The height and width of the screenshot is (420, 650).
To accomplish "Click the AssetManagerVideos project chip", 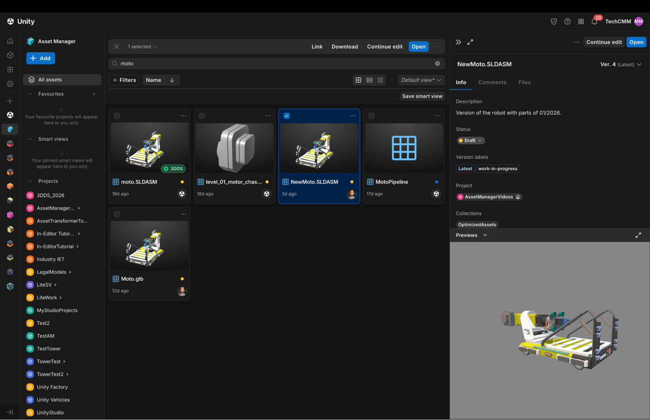I will pos(489,197).
